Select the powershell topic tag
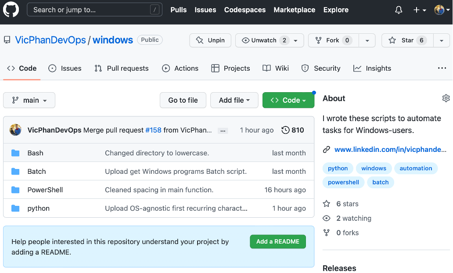 coord(343,183)
